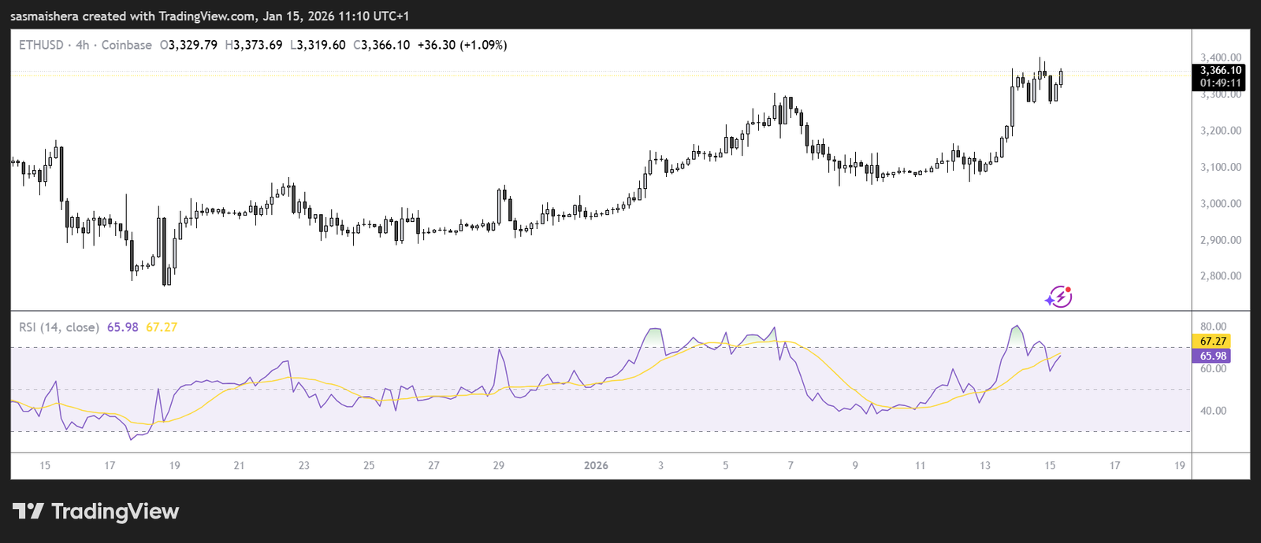Viewport: 1261px width, 543px height.
Task: Click the purple RSI value 65.98 in legend
Action: [122, 327]
